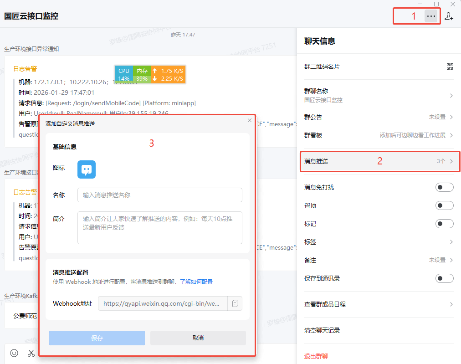The image size is (461, 364).
Task: Open the emoji picker in chat toolbar
Action: pyautogui.click(x=13, y=353)
